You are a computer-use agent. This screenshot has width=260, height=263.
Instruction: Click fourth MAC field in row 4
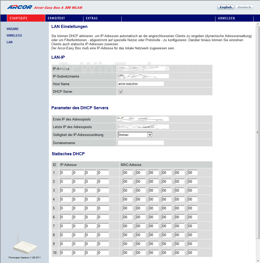(x=167, y=199)
